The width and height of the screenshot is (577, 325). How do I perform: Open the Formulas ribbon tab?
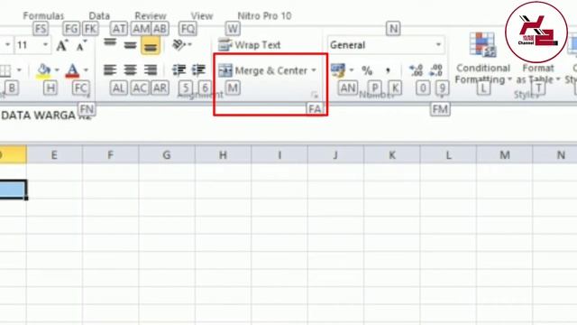[43, 16]
